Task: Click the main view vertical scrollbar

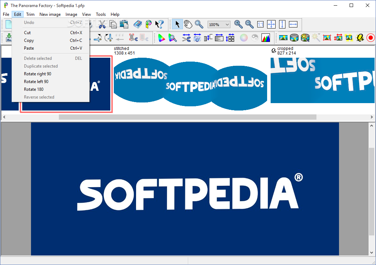Action: pos(371,191)
